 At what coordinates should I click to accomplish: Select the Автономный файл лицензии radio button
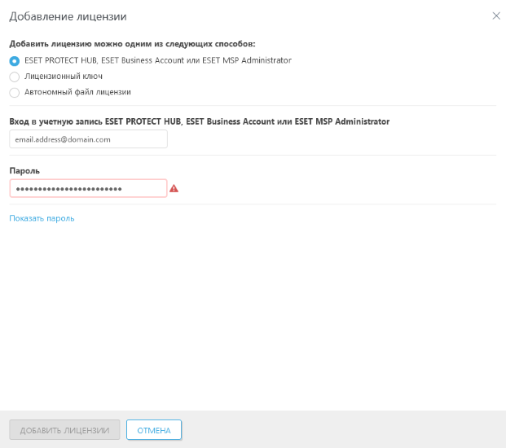[14, 93]
